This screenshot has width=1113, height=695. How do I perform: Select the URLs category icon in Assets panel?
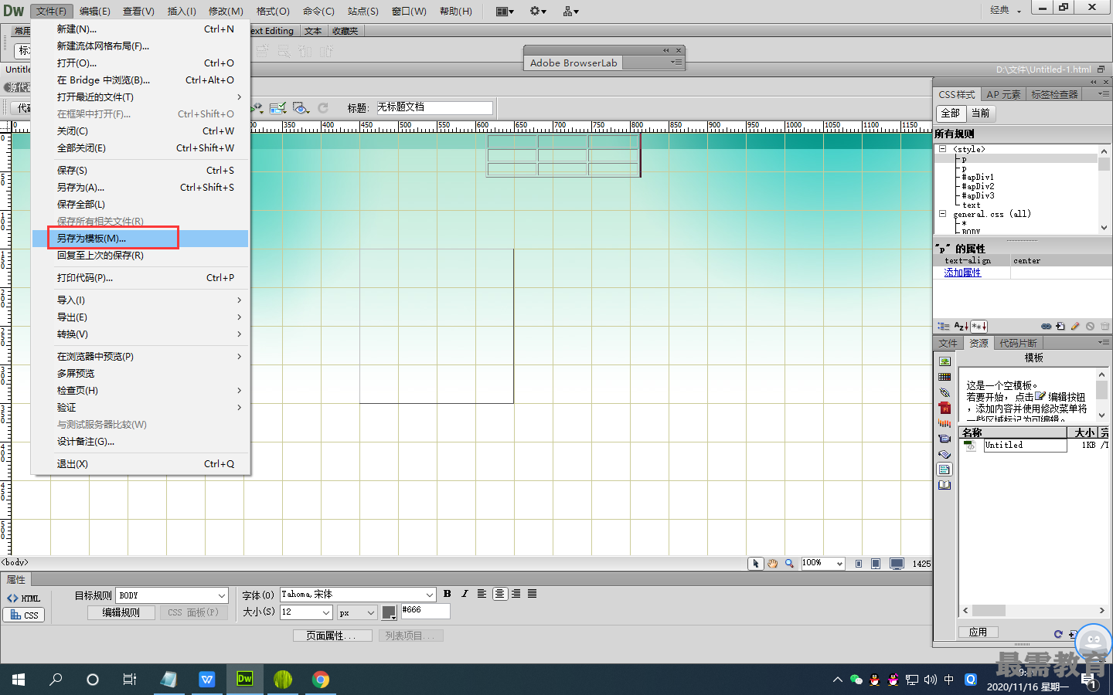click(x=945, y=392)
